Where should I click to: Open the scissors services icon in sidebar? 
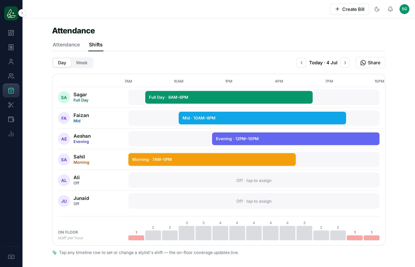(11, 105)
